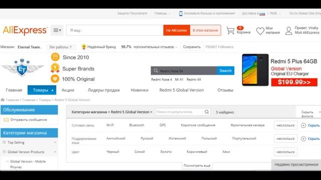The height and width of the screenshot is (180, 321).
Task: Open the Новинки tab
Action: (139, 90)
